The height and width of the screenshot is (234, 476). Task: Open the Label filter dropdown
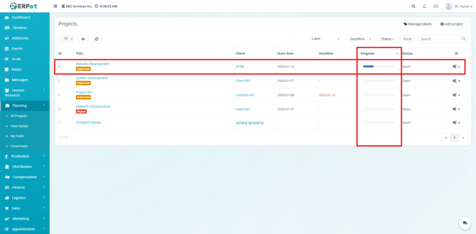click(318, 39)
